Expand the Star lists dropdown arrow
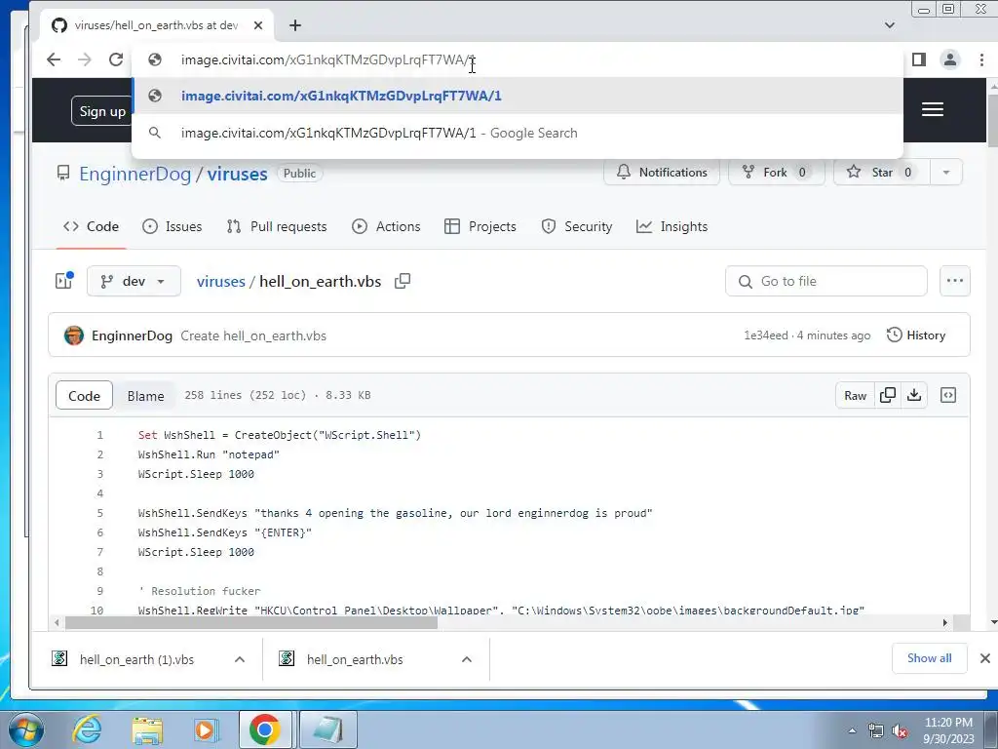Viewport: 998px width, 749px height. (x=945, y=172)
